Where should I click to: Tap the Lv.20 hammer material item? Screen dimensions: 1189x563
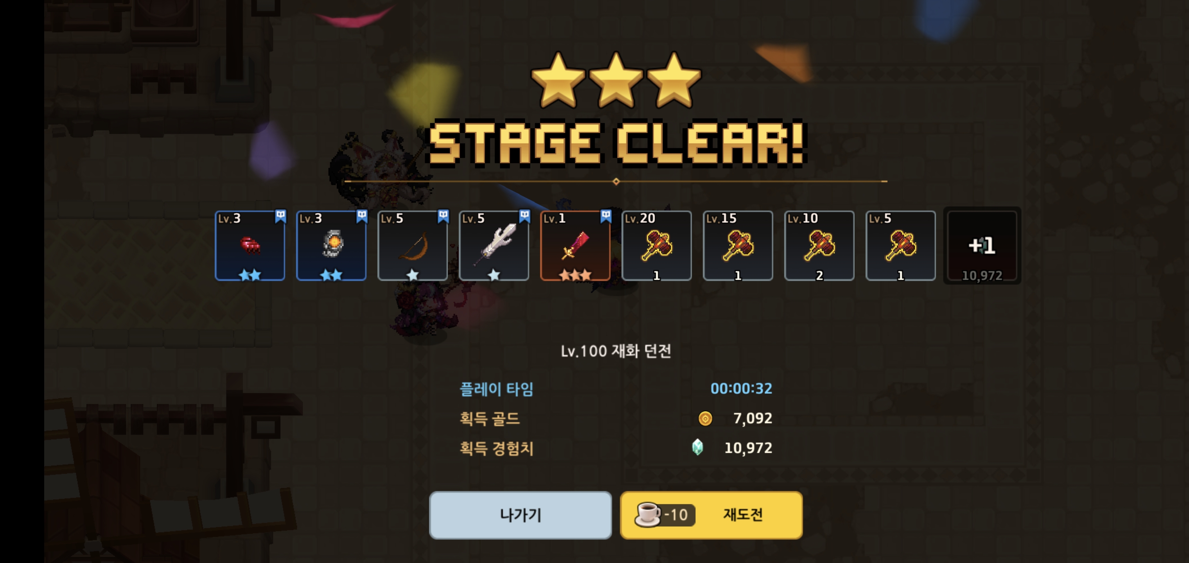coord(656,246)
